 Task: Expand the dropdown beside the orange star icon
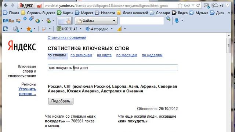35,29
